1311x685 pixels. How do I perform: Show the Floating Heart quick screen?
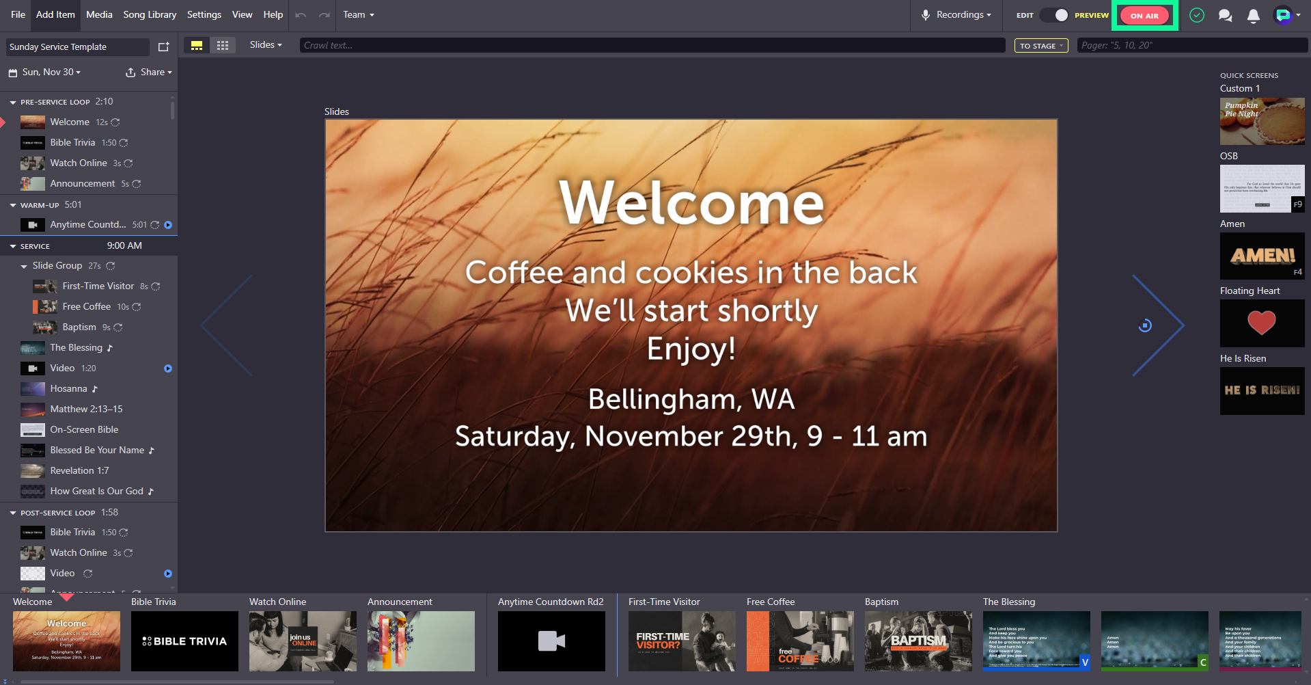(x=1262, y=323)
